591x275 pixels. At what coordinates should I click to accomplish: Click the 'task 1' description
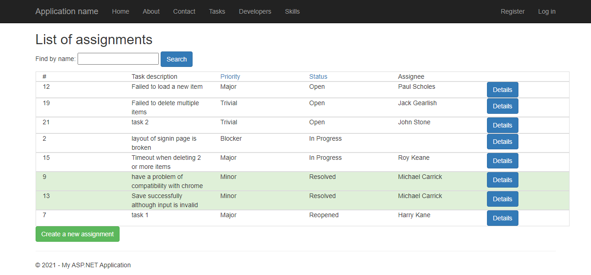140,215
